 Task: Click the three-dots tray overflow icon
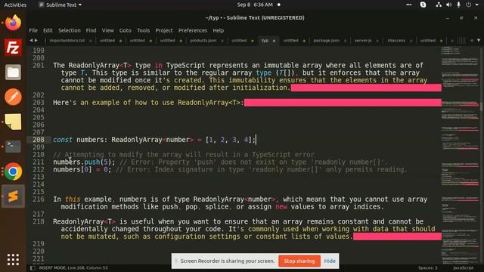point(408,5)
